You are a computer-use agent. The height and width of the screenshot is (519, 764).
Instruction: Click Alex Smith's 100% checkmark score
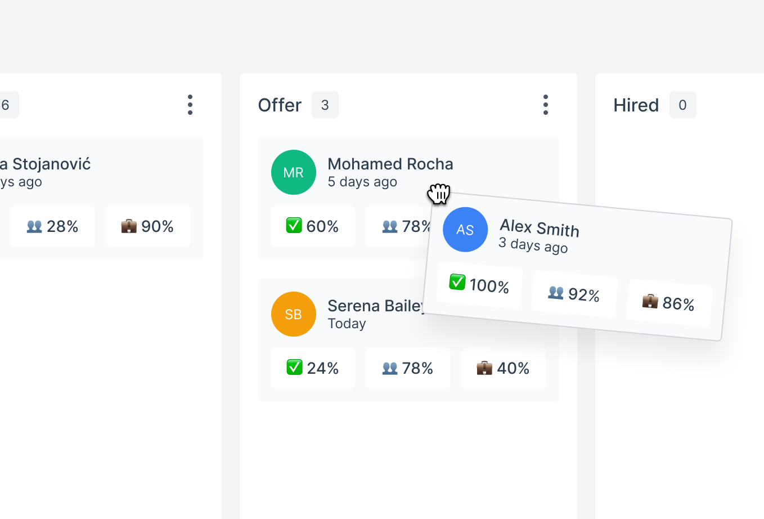[479, 285]
